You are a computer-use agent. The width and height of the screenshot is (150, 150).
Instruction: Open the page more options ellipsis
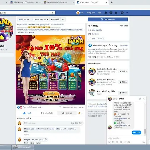point(63,19)
